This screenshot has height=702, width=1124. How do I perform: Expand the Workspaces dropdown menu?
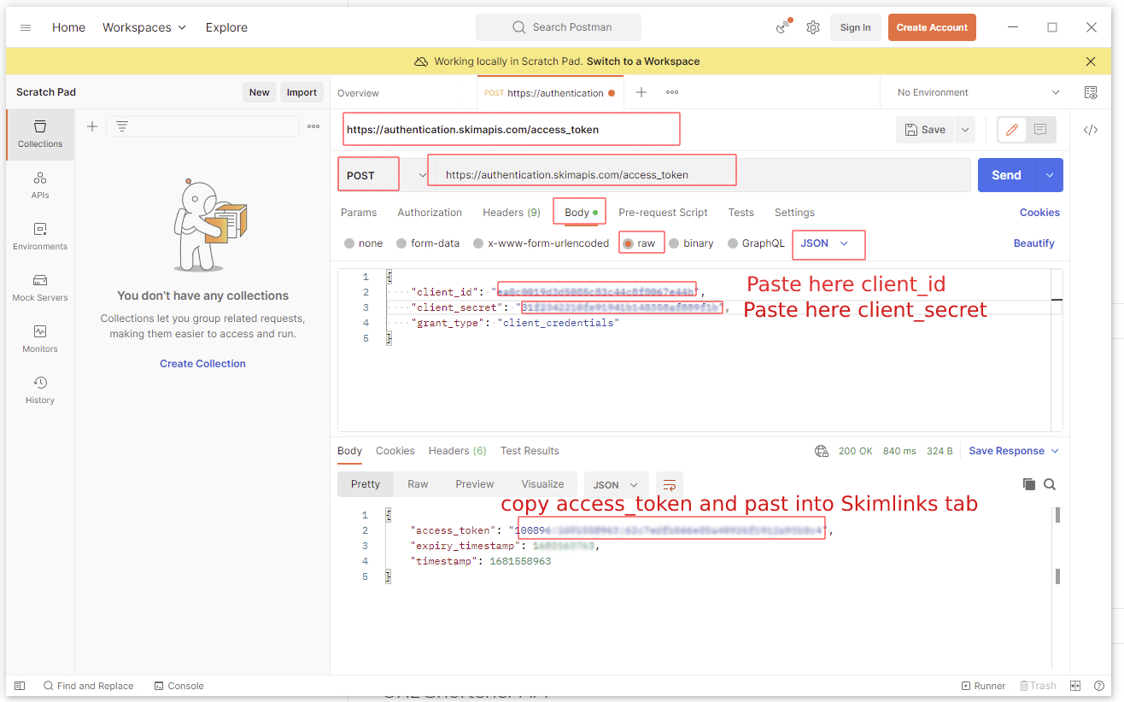click(143, 27)
